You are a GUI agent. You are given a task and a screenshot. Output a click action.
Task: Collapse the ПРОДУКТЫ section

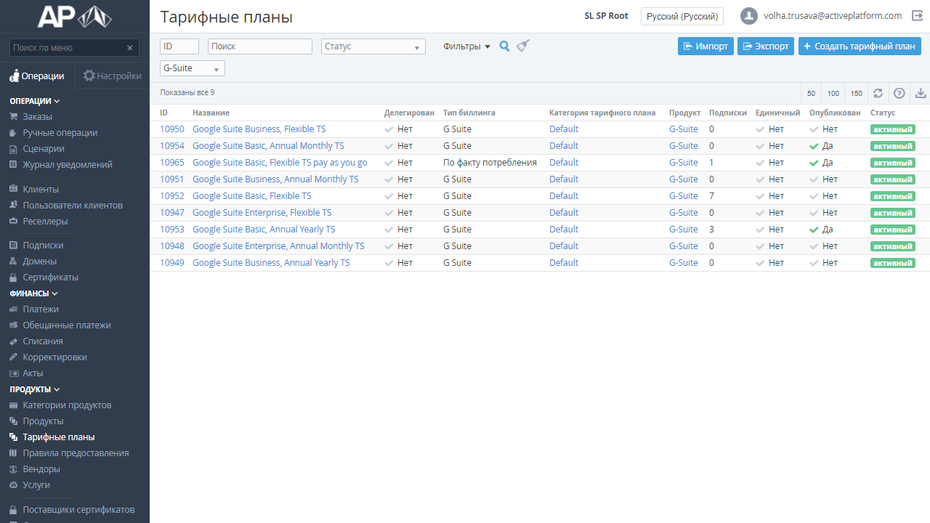click(35, 389)
